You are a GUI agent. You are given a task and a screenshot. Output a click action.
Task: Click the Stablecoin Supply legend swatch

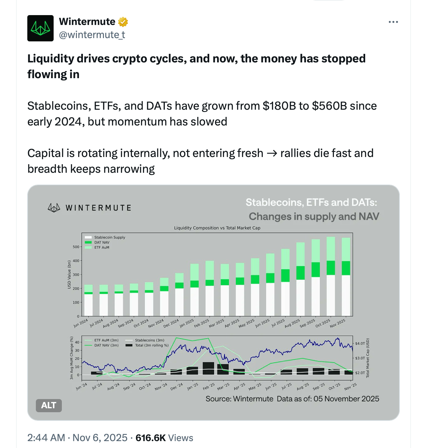(88, 237)
